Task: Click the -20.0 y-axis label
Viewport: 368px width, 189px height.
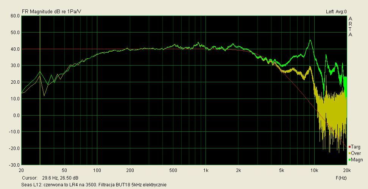Action: point(14,148)
